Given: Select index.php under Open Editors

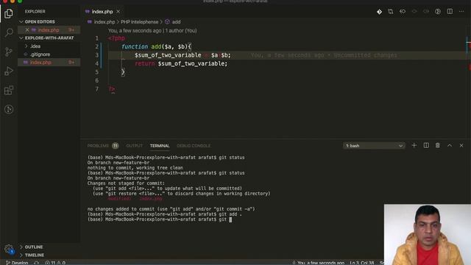Looking at the screenshot, I should pos(49,30).
